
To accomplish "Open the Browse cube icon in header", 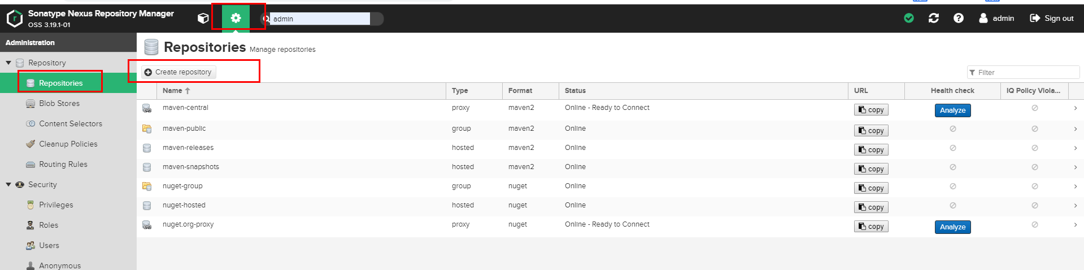I will click(x=203, y=19).
